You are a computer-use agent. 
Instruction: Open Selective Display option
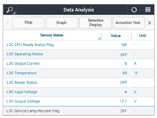pyautogui.click(x=95, y=23)
